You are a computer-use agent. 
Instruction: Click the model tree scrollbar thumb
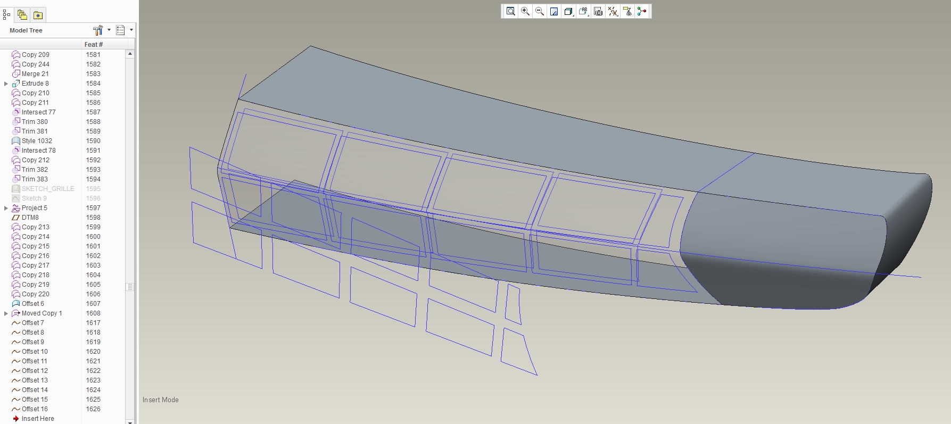[x=130, y=287]
